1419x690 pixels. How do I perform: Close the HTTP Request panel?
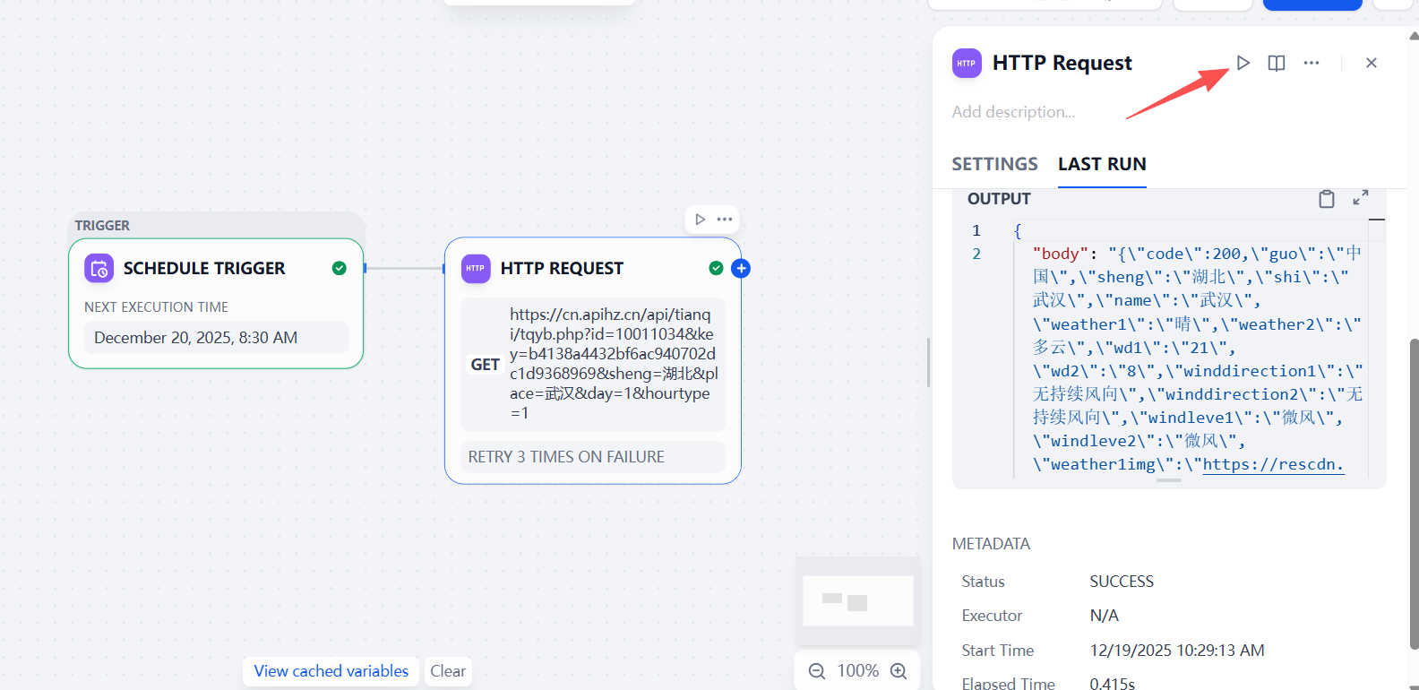pyautogui.click(x=1371, y=63)
